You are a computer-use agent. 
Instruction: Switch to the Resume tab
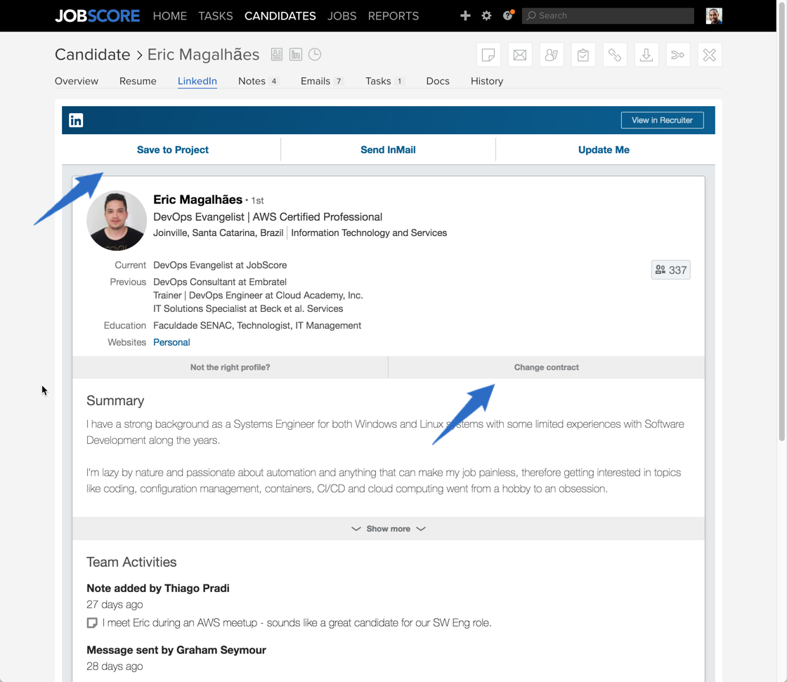point(138,81)
